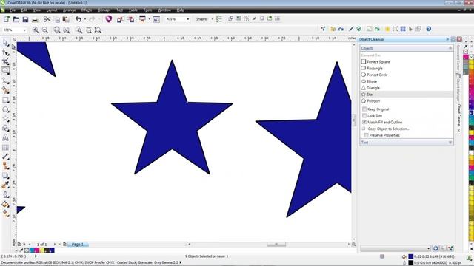The image size is (474, 266).
Task: Open the Snap to dropdown
Action: tap(213, 19)
